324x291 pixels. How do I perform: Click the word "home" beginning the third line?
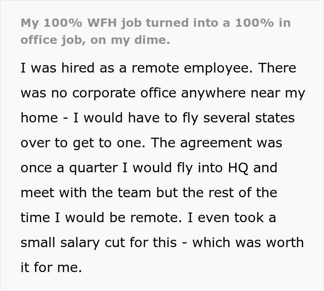(39, 118)
